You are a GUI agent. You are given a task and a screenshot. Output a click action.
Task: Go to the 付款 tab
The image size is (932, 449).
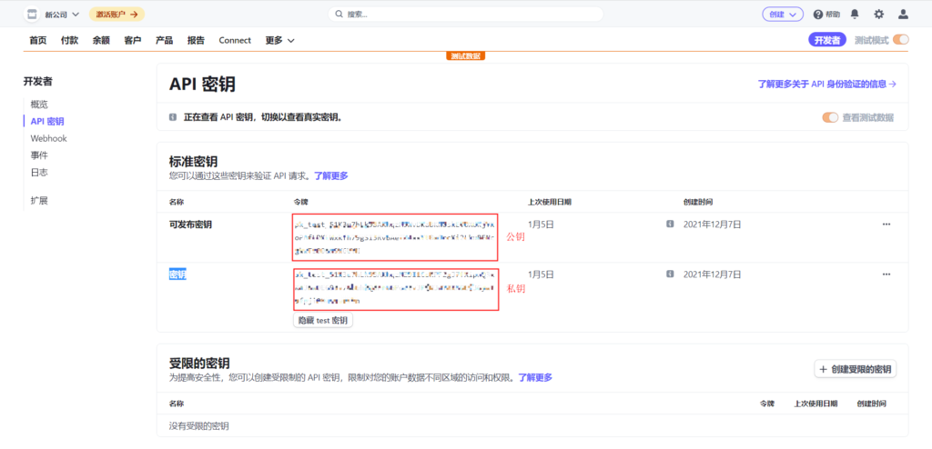point(69,40)
